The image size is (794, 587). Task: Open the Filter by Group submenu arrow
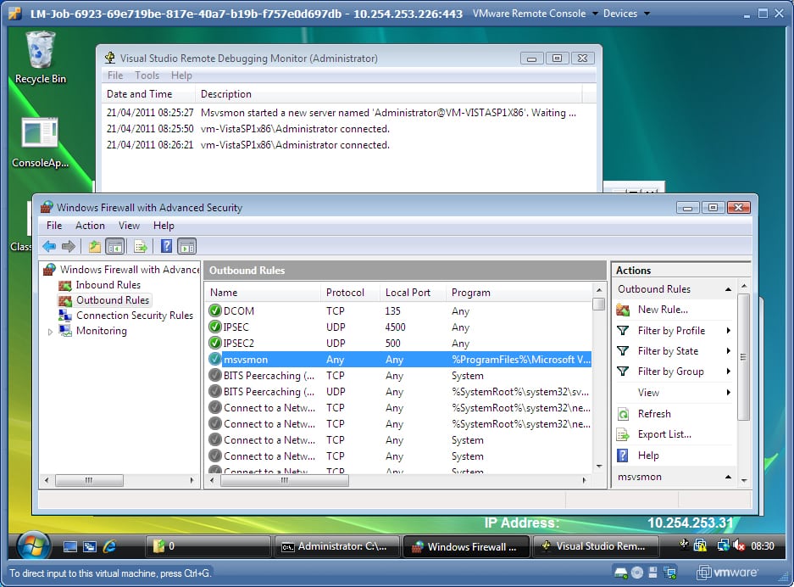point(728,372)
